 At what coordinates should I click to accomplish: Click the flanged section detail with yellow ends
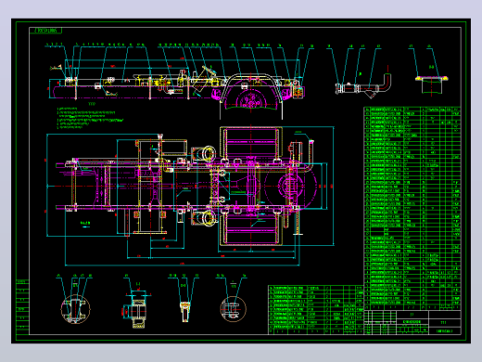[432, 84]
